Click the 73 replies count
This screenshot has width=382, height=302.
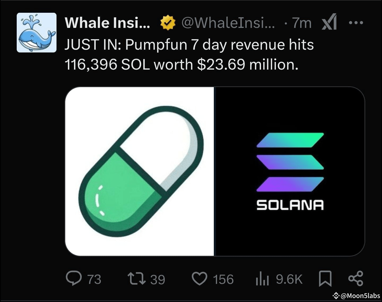coord(94,279)
